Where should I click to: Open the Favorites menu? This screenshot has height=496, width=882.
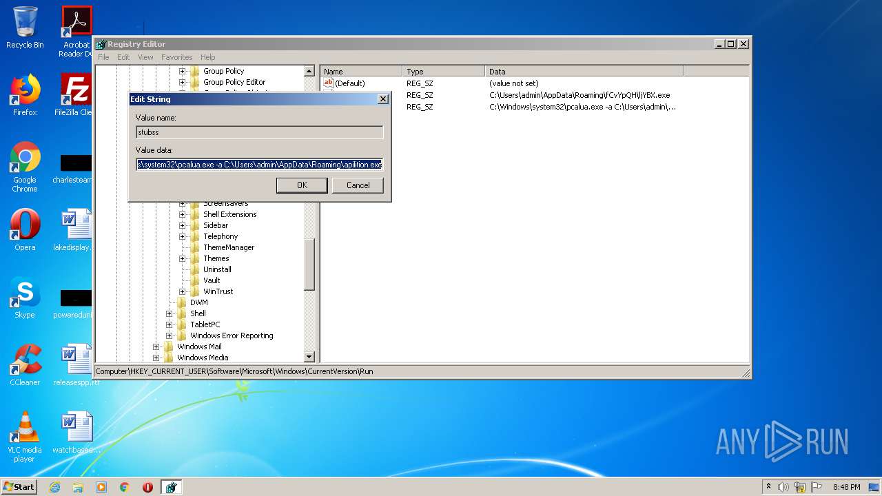click(x=177, y=57)
